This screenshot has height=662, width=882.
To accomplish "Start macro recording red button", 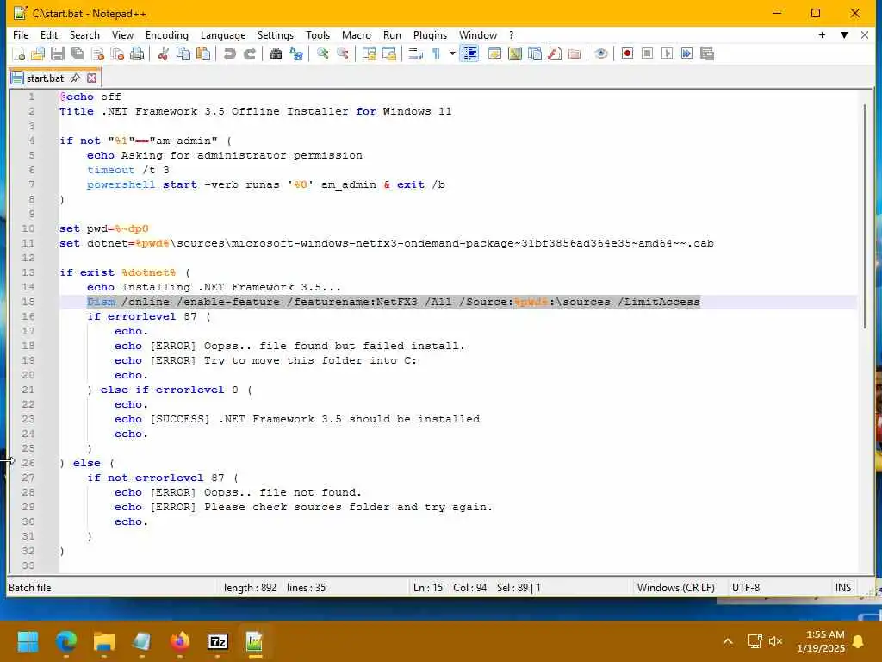I will point(627,54).
